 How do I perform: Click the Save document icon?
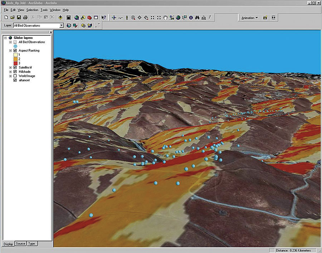pyautogui.click(x=19, y=17)
